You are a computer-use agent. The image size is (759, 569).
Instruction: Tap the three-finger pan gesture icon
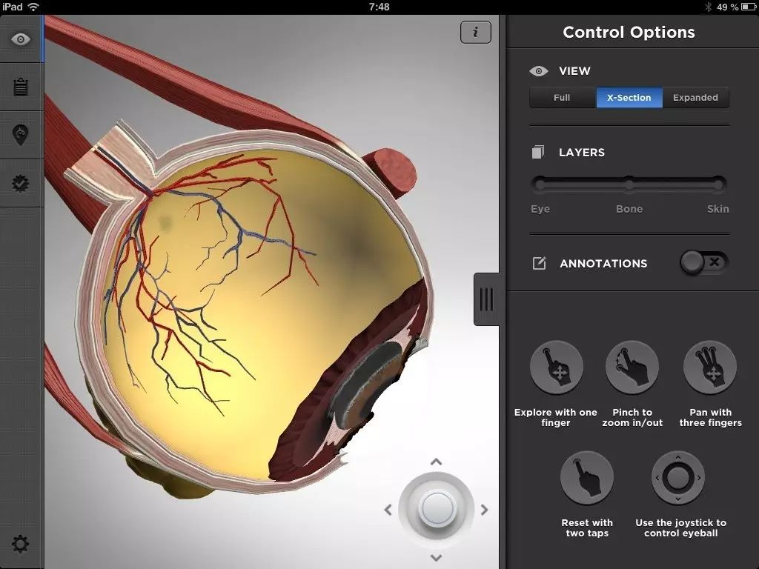pyautogui.click(x=709, y=367)
